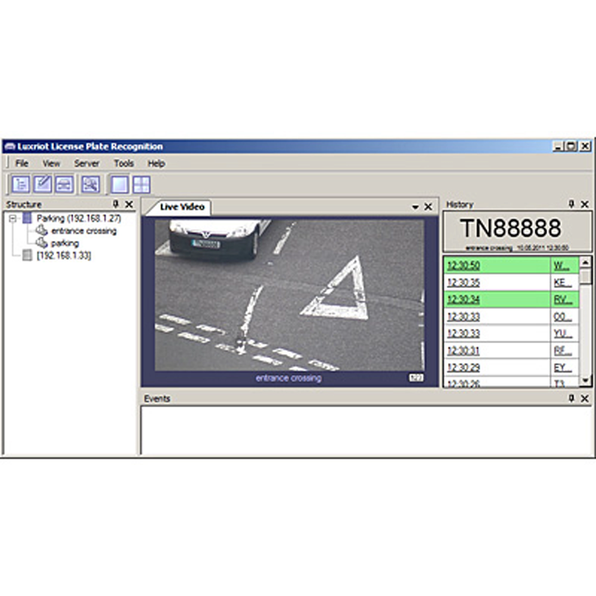Close the Live Video tab area
The width and height of the screenshot is (596, 596).
click(428, 207)
